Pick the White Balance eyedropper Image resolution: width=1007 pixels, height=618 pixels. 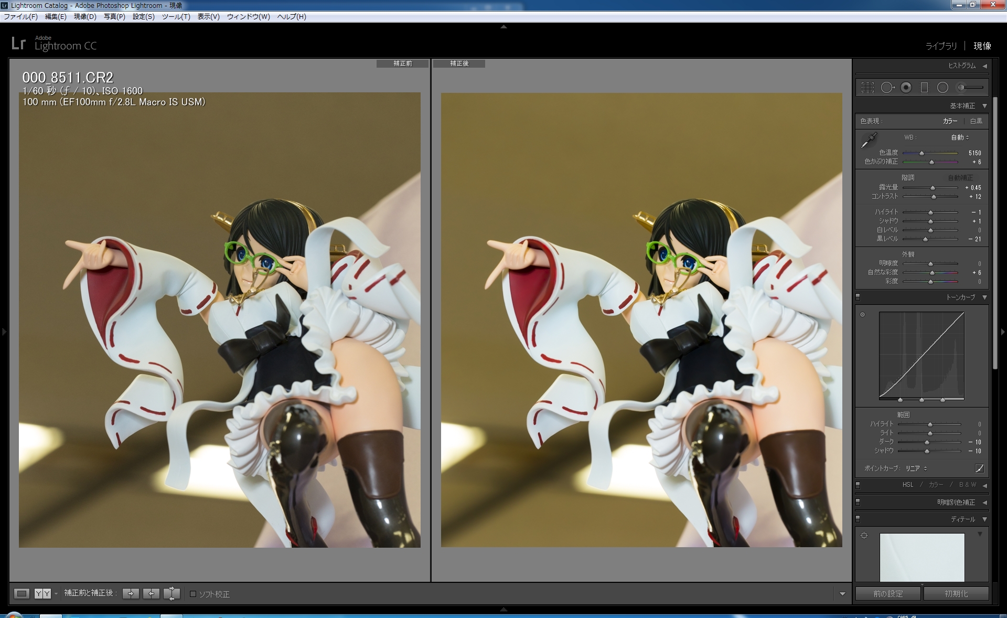(869, 140)
